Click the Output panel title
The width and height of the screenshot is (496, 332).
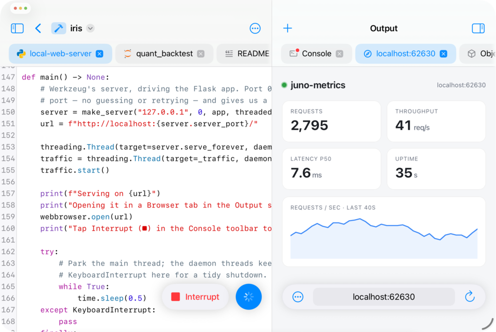(383, 28)
